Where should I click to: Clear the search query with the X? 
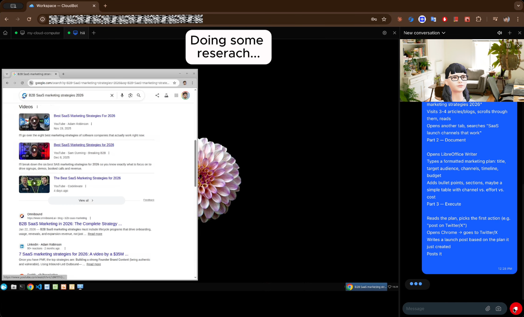pos(112,95)
